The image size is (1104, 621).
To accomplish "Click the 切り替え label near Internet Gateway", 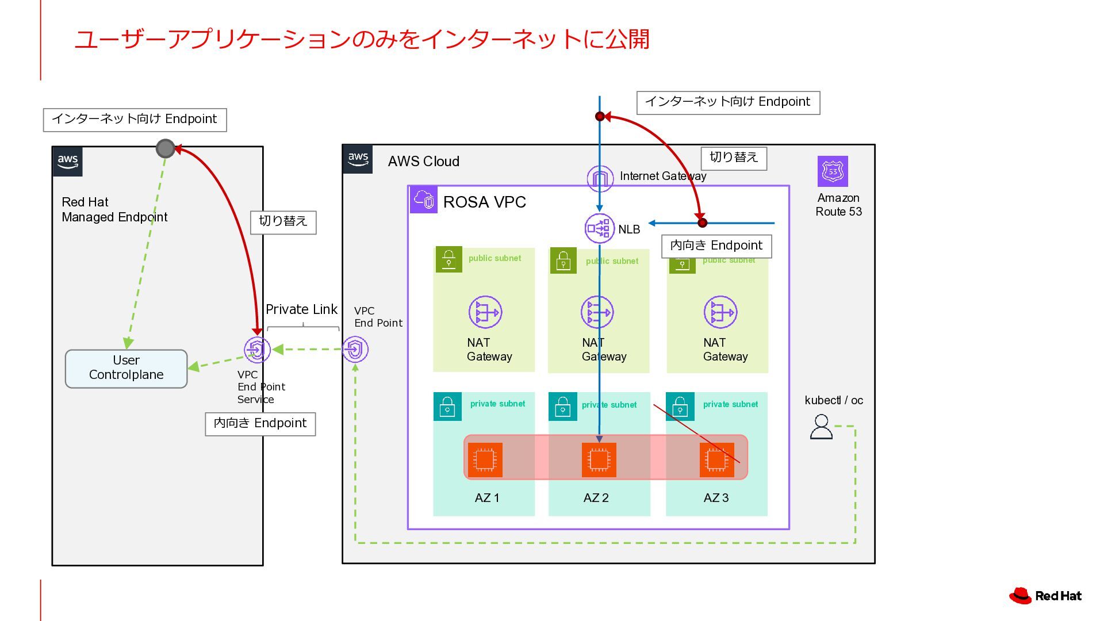I will 734,158.
